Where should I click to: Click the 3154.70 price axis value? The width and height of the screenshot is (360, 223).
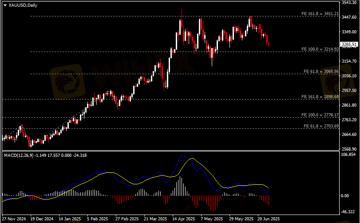click(349, 61)
